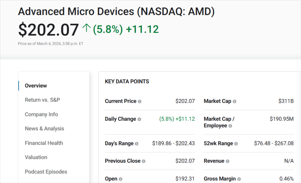Click the Daily Change info icon
The width and height of the screenshot is (301, 183).
tap(139, 119)
